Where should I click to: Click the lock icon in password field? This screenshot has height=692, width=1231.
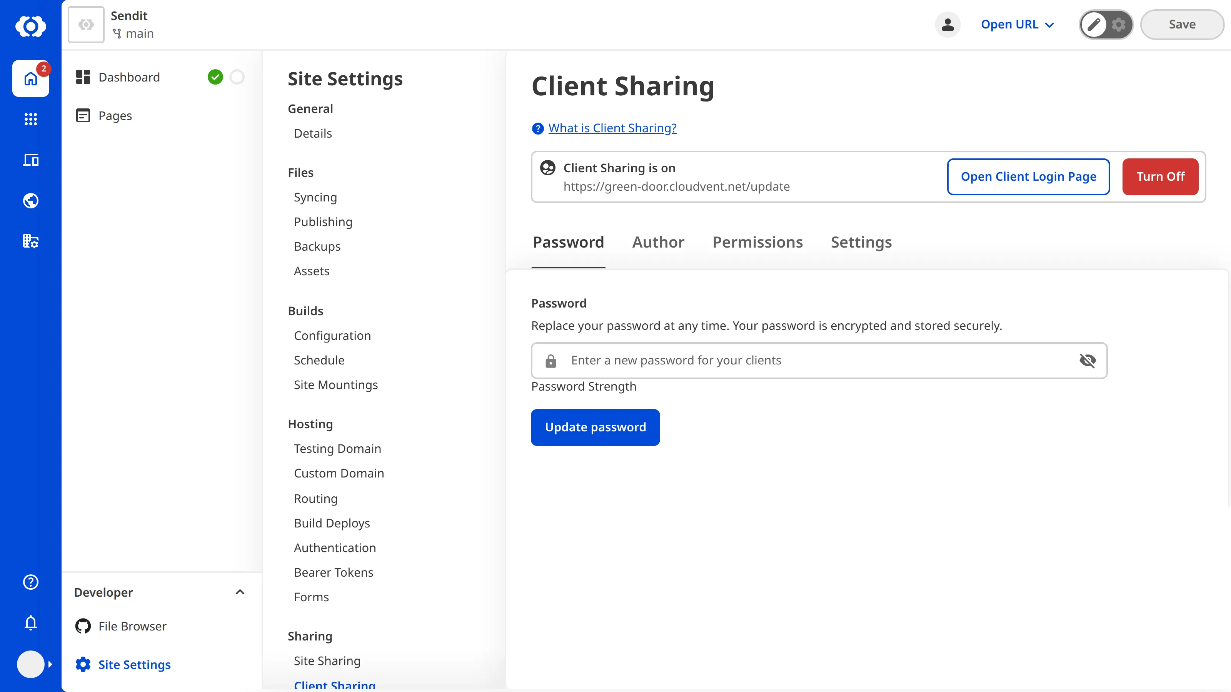tap(550, 361)
